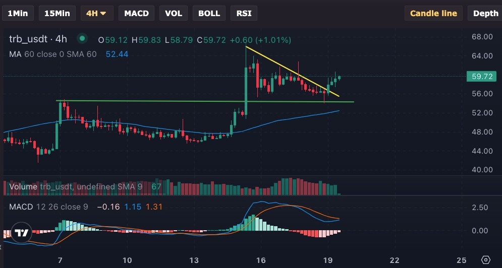This screenshot has height=268, width=502.
Task: Click the 2.50 MACD axis label
Action: 480,208
